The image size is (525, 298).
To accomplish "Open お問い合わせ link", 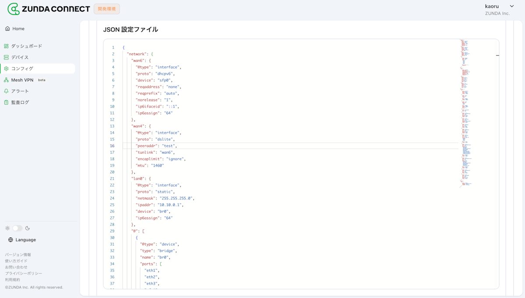I will point(16,267).
